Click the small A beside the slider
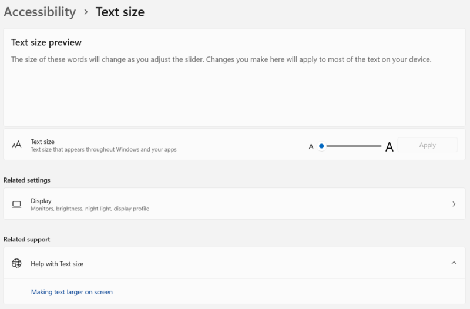Screen dimensions: 470x309 pyautogui.click(x=311, y=147)
